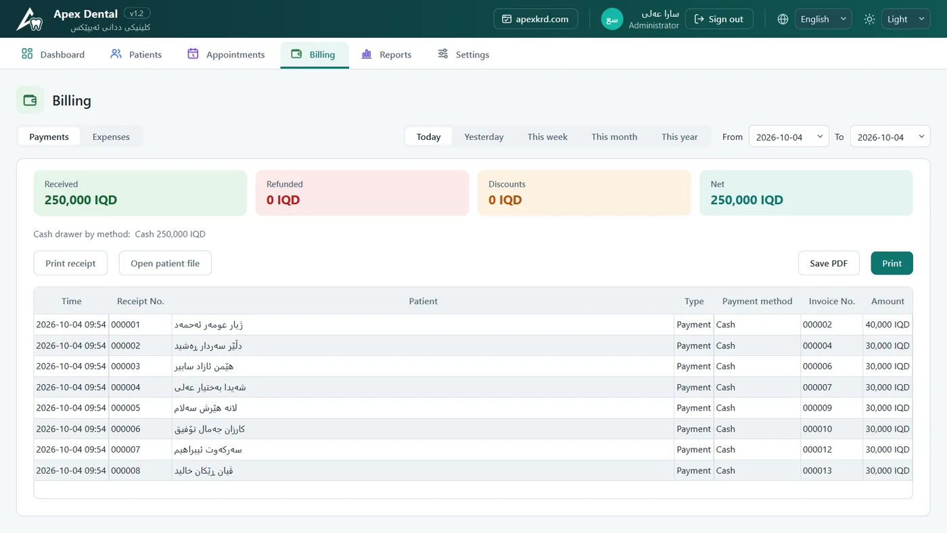Click the green wallet icon beside Billing heading
This screenshot has width=947, height=533.
(x=30, y=100)
